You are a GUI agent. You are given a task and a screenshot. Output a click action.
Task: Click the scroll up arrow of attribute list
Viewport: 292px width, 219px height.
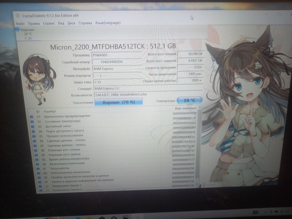200,107
